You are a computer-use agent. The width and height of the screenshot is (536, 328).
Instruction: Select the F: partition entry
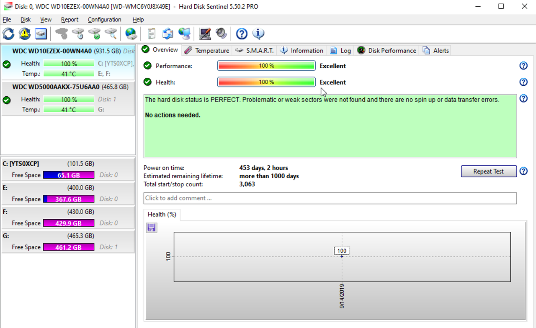pyautogui.click(x=68, y=218)
